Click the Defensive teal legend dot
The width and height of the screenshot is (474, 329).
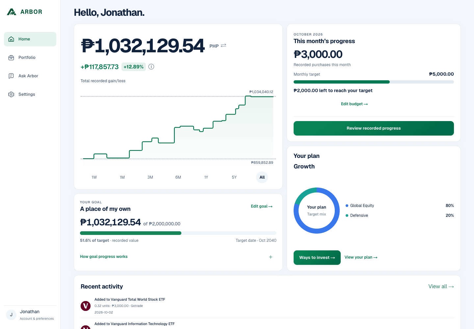point(347,215)
